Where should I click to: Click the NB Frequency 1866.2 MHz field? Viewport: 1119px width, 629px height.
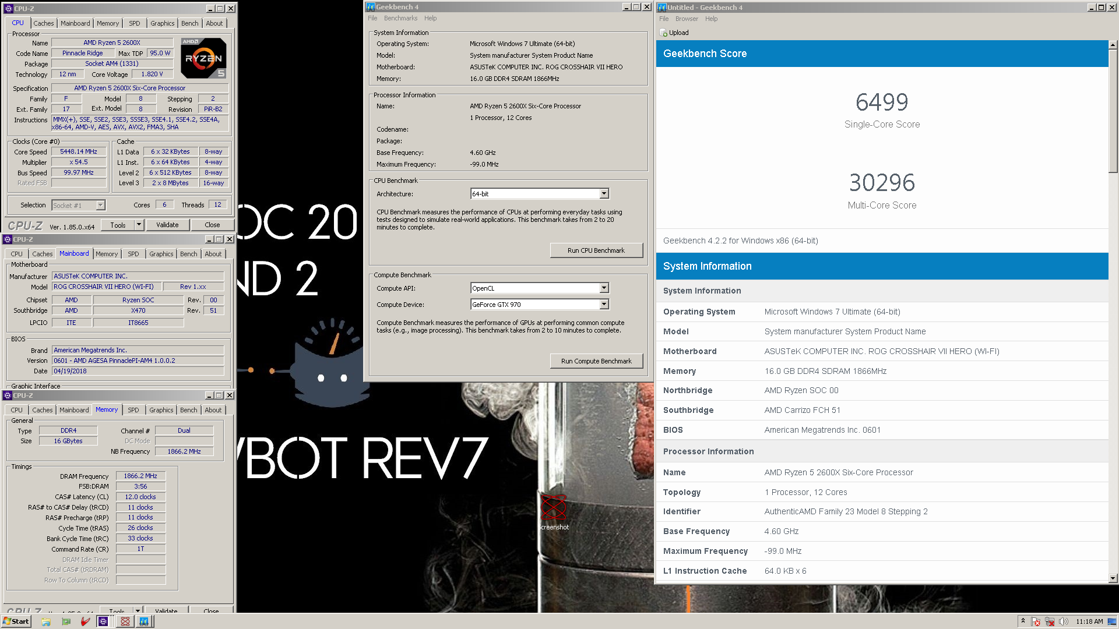pos(184,451)
